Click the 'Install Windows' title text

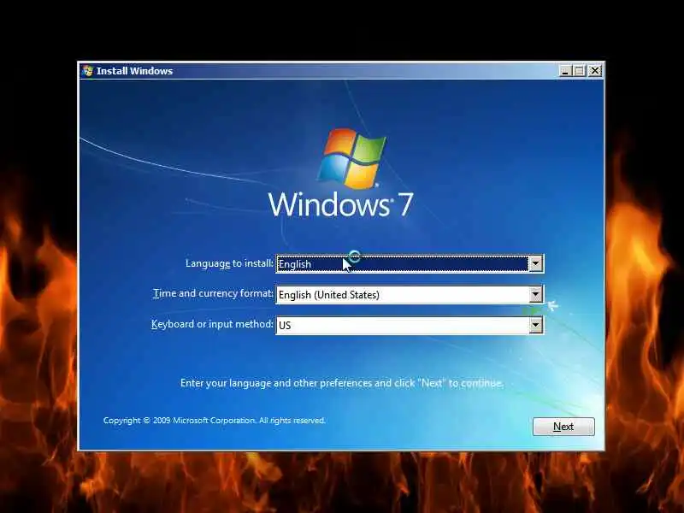point(134,71)
